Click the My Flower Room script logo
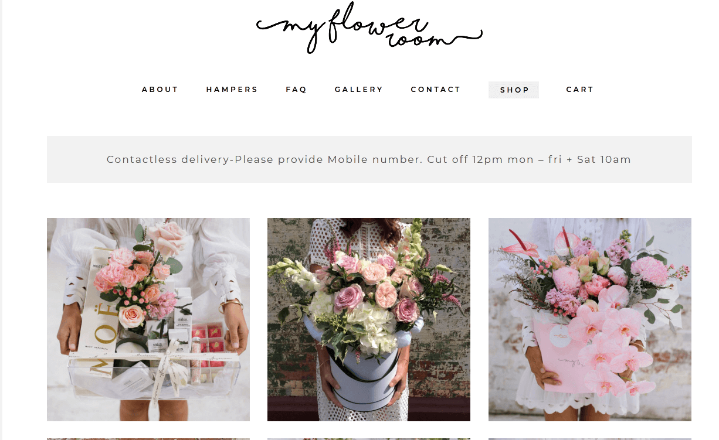 (x=369, y=28)
